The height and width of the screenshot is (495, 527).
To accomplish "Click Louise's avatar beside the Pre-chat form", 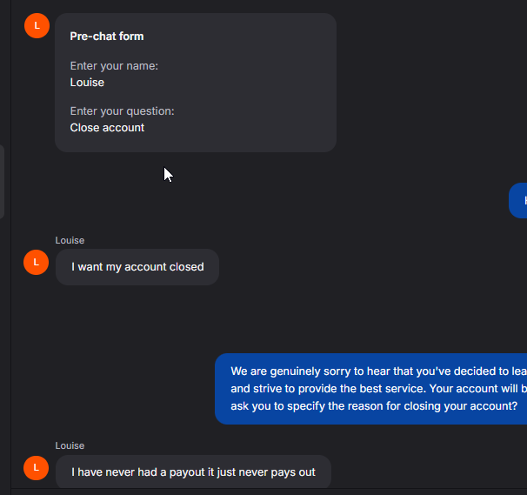I will pos(37,25).
